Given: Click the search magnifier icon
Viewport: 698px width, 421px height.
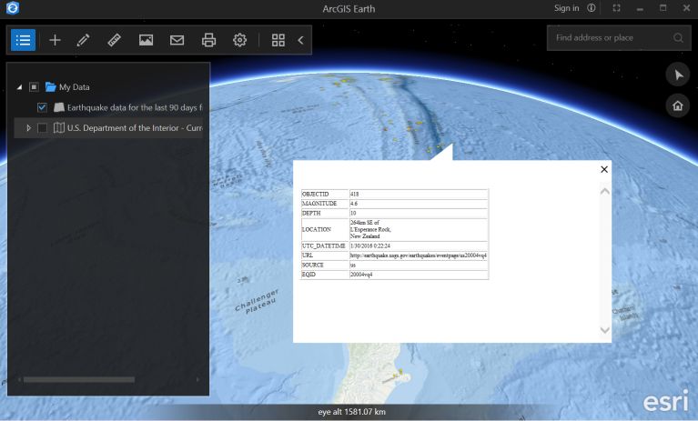Looking at the screenshot, I should (678, 38).
